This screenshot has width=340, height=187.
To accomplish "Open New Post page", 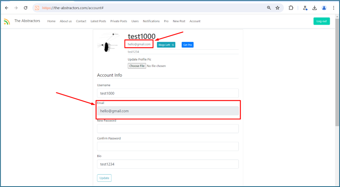I will (179, 21).
